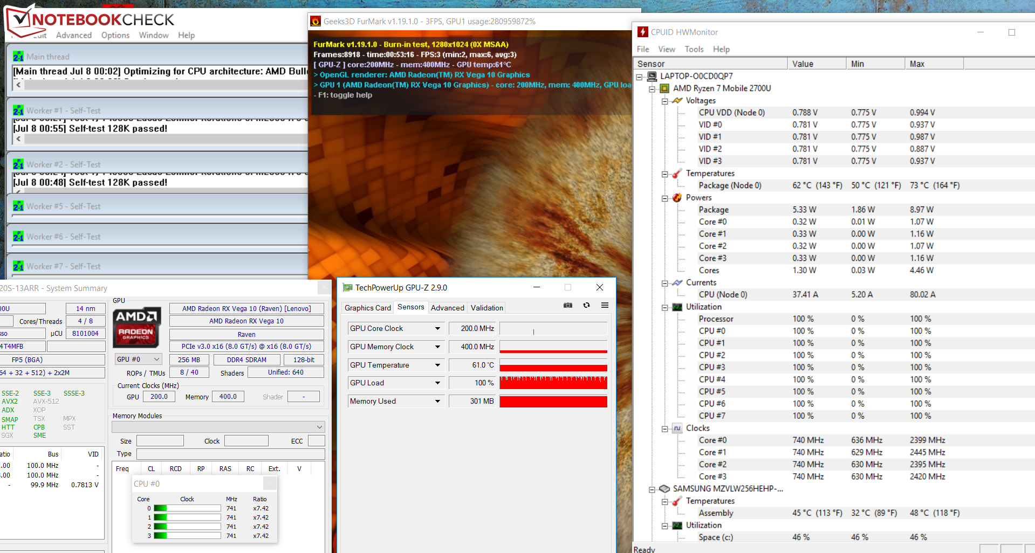This screenshot has height=553, width=1035.
Task: Open the View menu in HWMonitor
Action: (667, 49)
